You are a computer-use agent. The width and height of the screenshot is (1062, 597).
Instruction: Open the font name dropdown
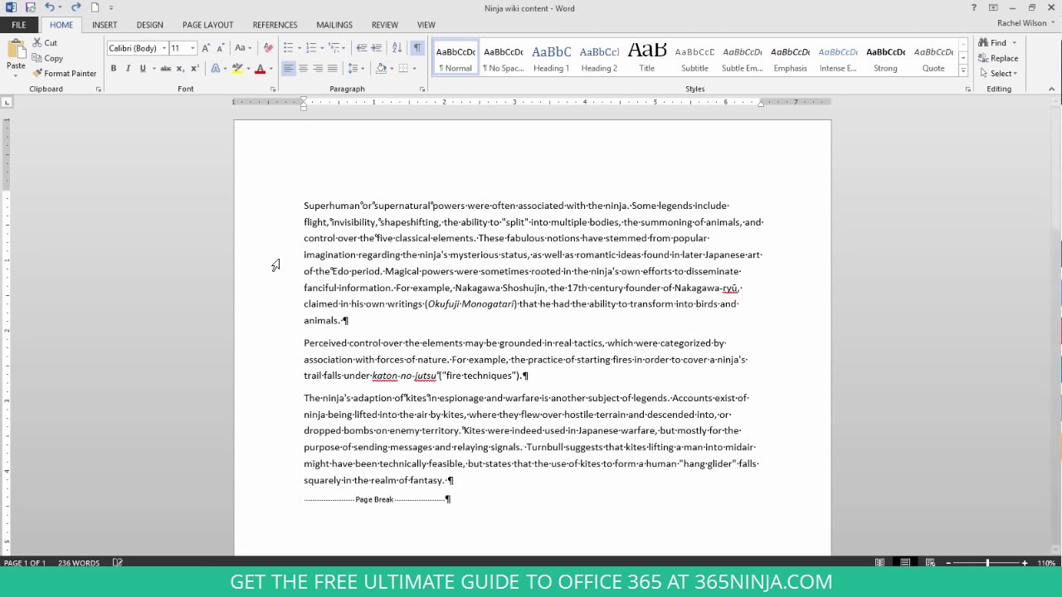click(x=164, y=48)
